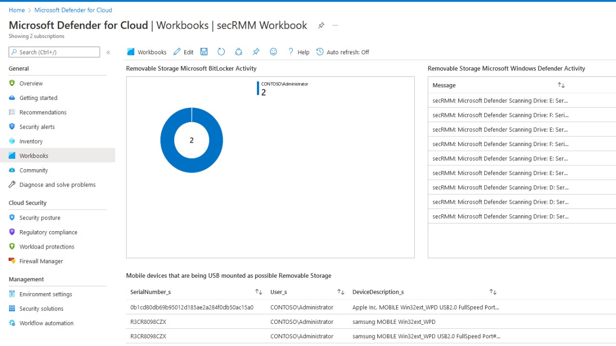616x346 pixels.
Task: Click the Refresh circular arrow icon
Action: click(x=221, y=52)
